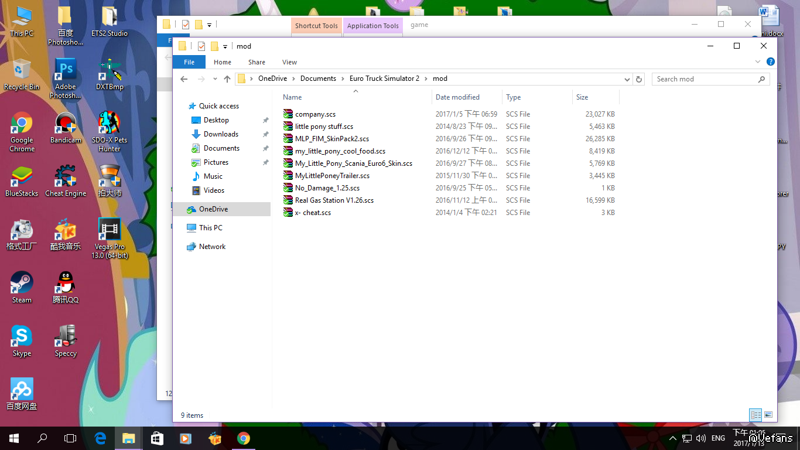The width and height of the screenshot is (800, 450).
Task: Open Customize Quick Access Toolbar dropdown
Action: coord(225,47)
